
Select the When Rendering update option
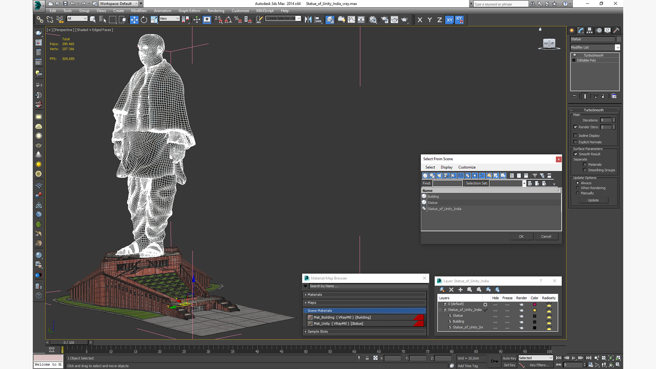pos(577,188)
